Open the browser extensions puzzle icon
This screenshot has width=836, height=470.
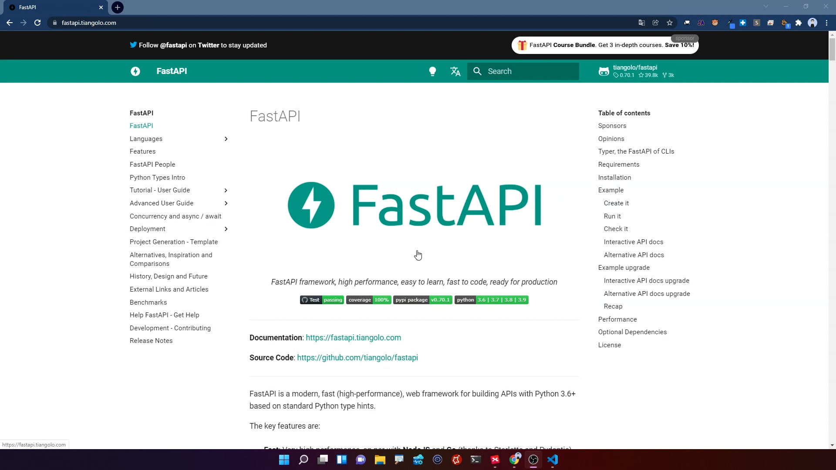(798, 23)
